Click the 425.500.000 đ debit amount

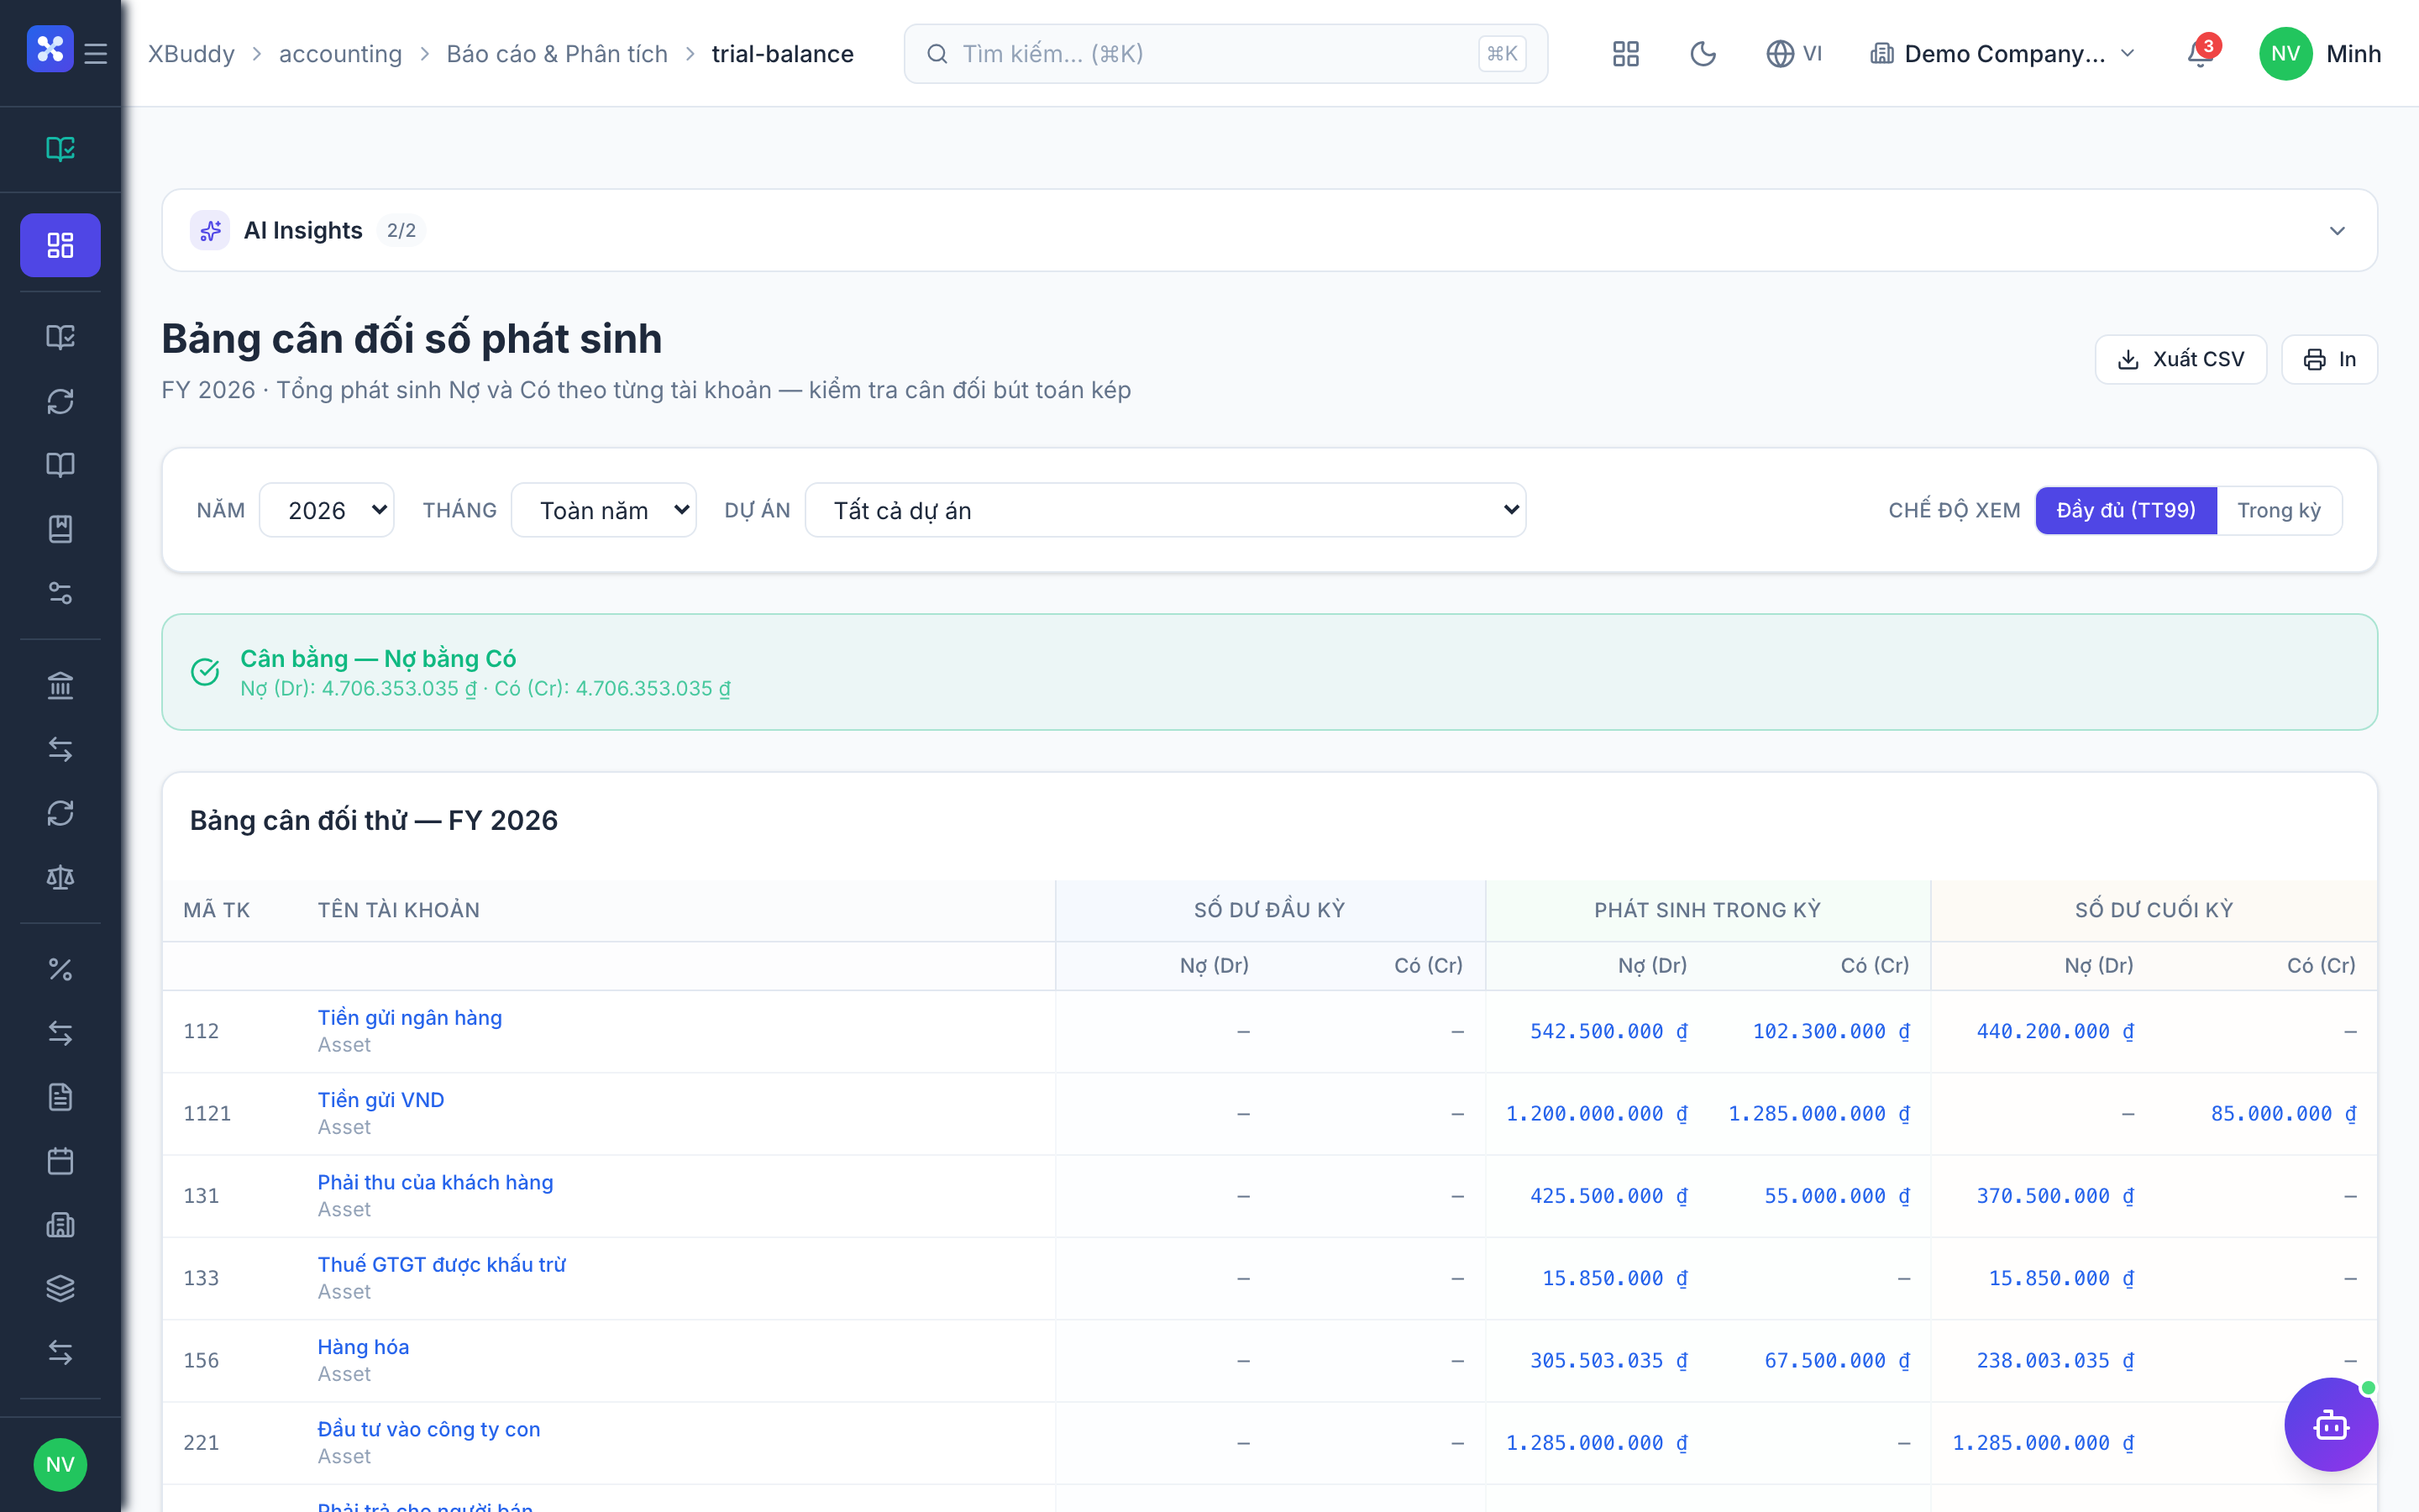1608,1196
